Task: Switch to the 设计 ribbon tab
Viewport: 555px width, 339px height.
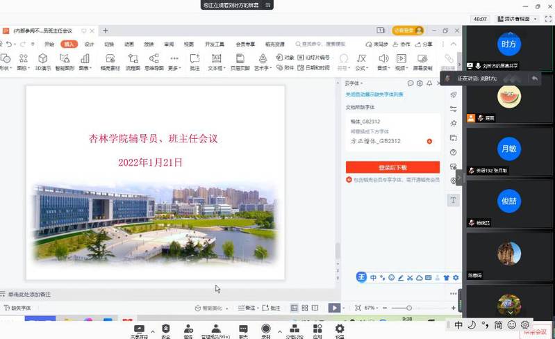Action: 89,44
